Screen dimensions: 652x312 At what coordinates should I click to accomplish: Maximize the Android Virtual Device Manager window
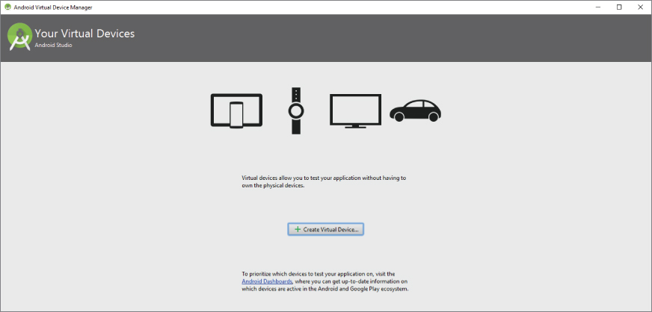[619, 7]
